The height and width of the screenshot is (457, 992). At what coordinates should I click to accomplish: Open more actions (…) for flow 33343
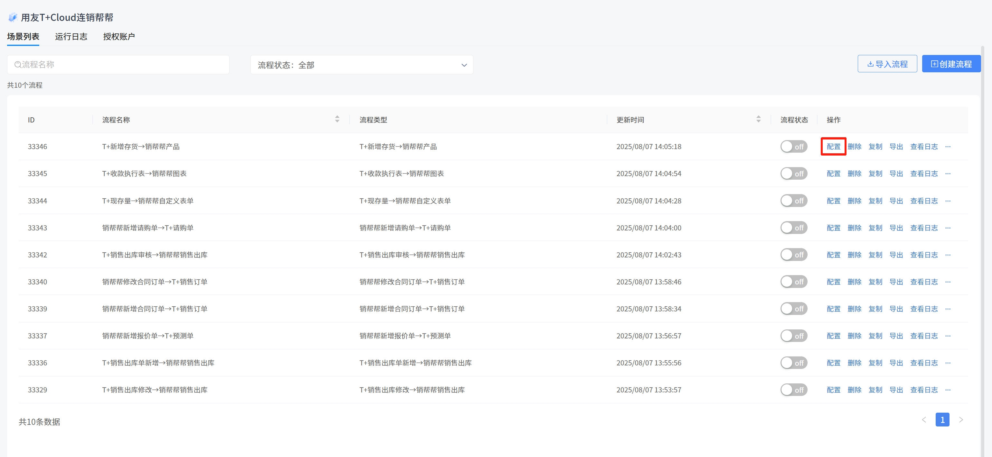[948, 228]
